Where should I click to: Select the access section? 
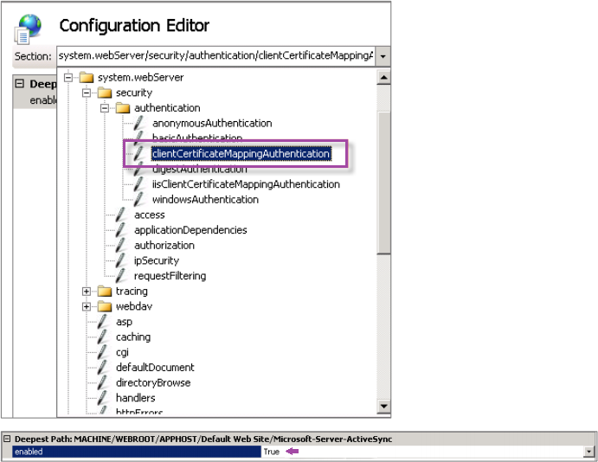tap(150, 215)
